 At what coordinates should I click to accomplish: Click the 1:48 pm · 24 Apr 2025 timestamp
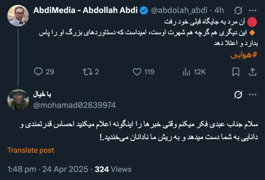pyautogui.click(x=49, y=169)
